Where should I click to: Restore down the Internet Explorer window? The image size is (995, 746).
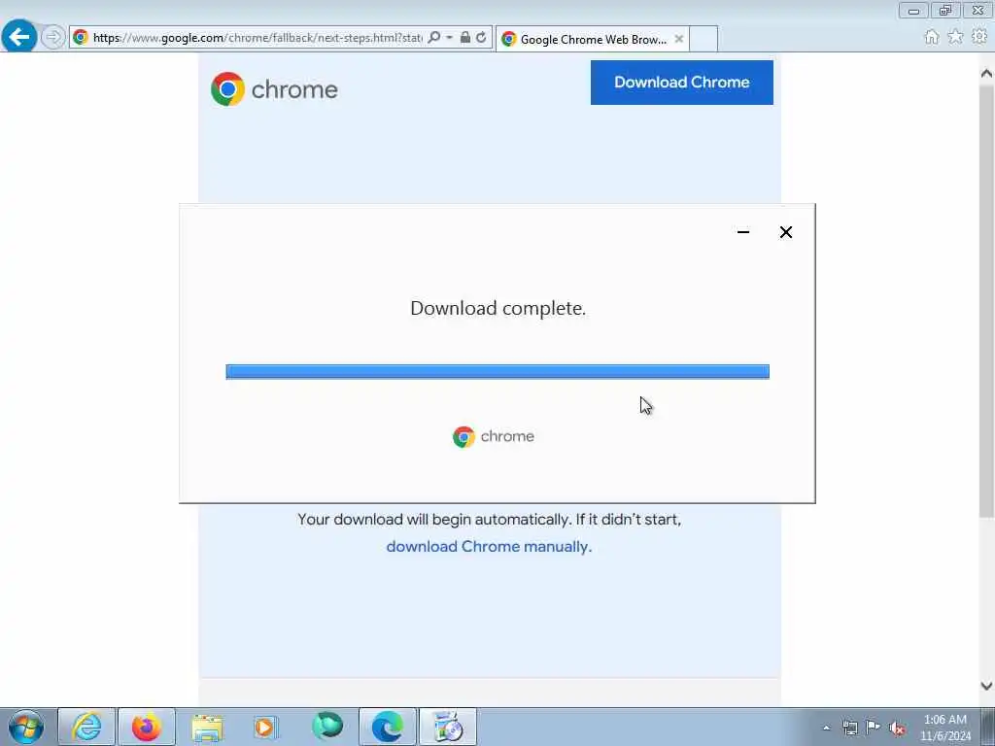[945, 10]
